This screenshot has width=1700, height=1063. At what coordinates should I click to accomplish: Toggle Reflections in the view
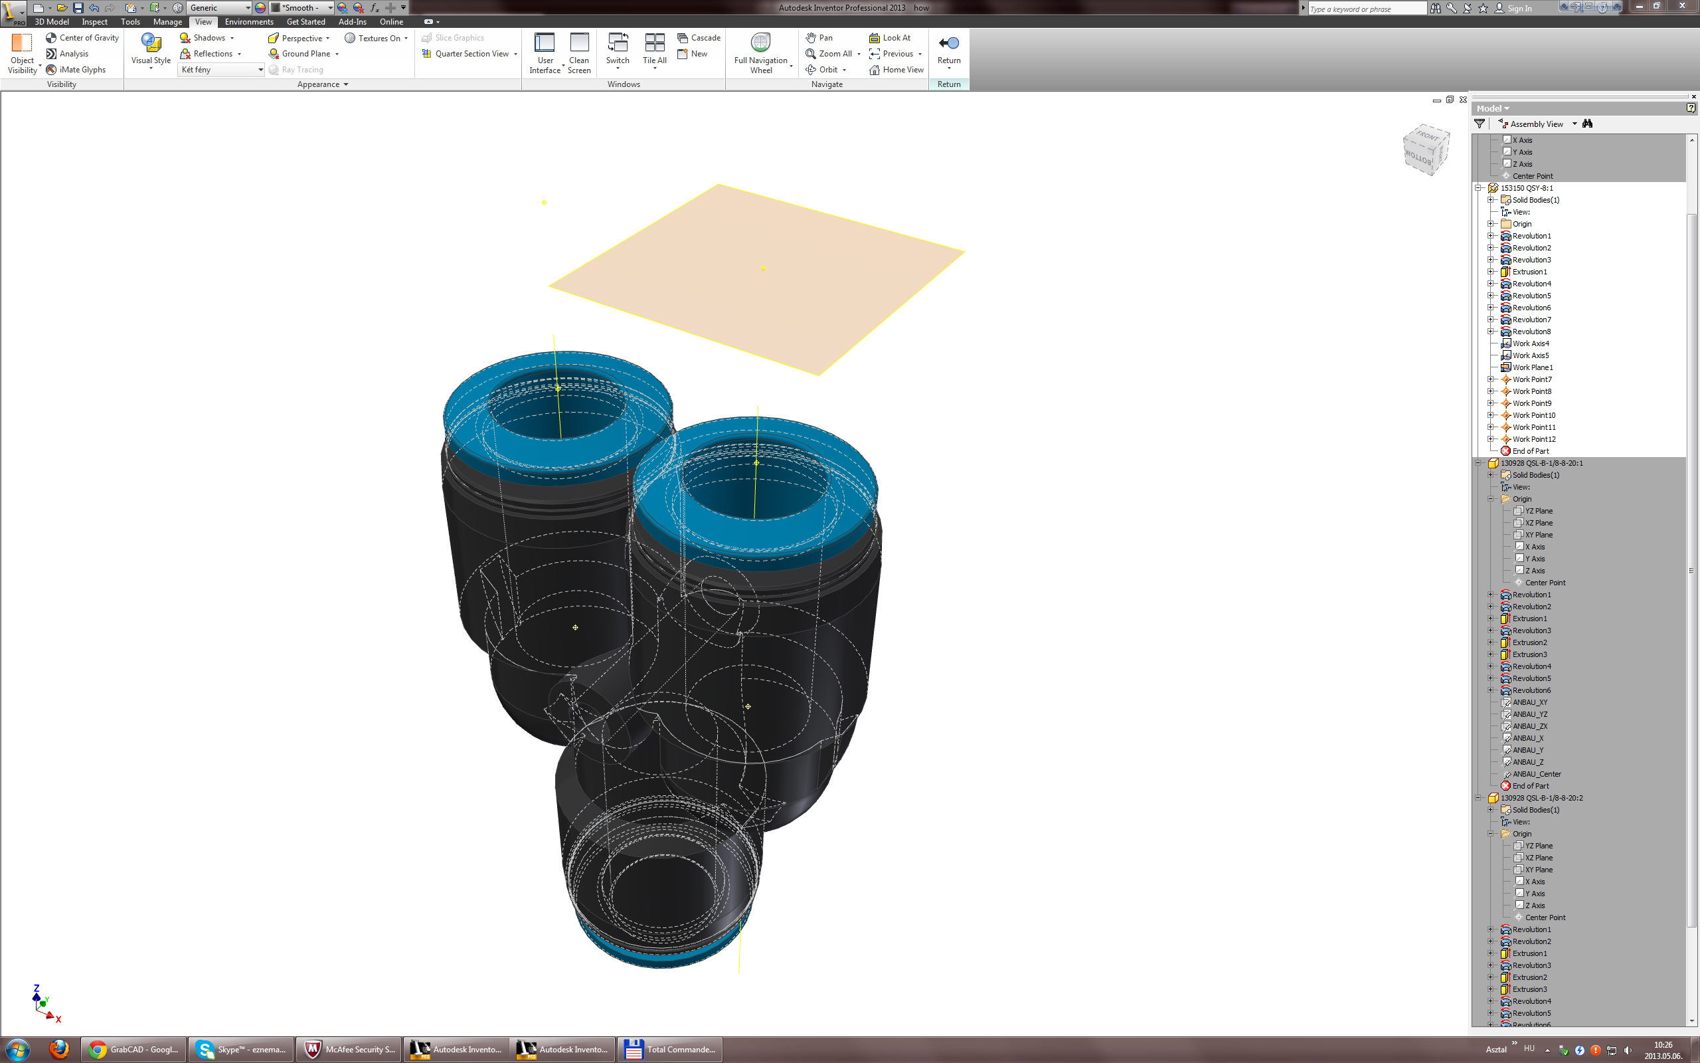tap(211, 54)
